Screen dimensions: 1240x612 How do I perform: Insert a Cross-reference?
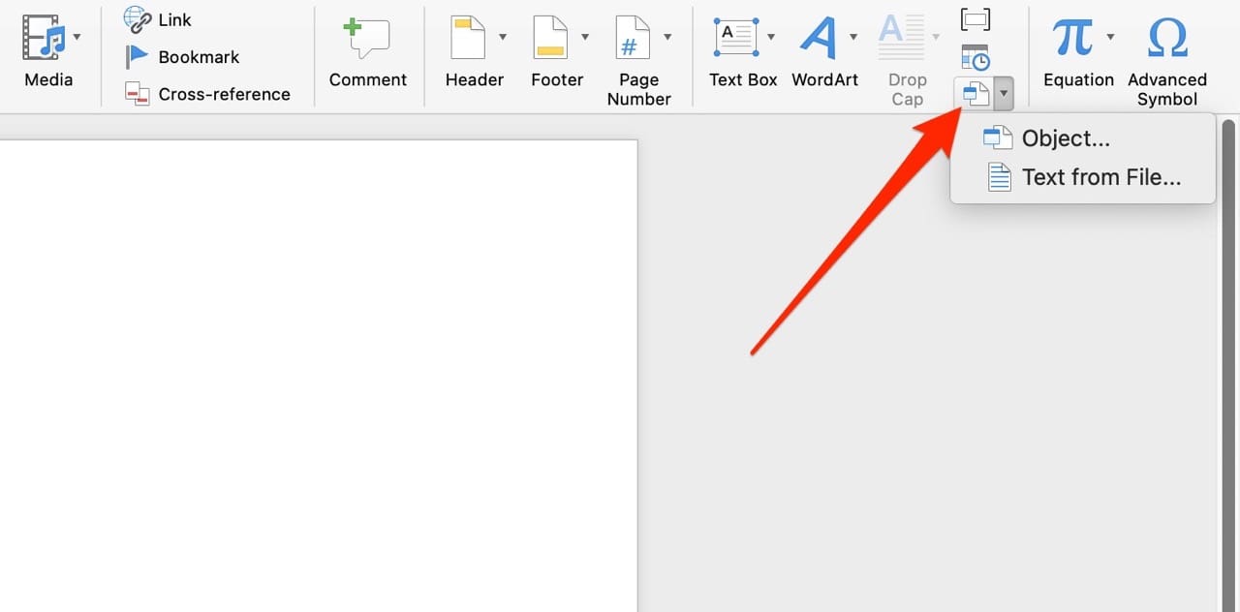[x=205, y=93]
